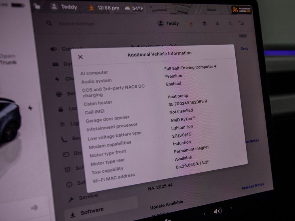Open the Lights menu icon

[62, 124]
